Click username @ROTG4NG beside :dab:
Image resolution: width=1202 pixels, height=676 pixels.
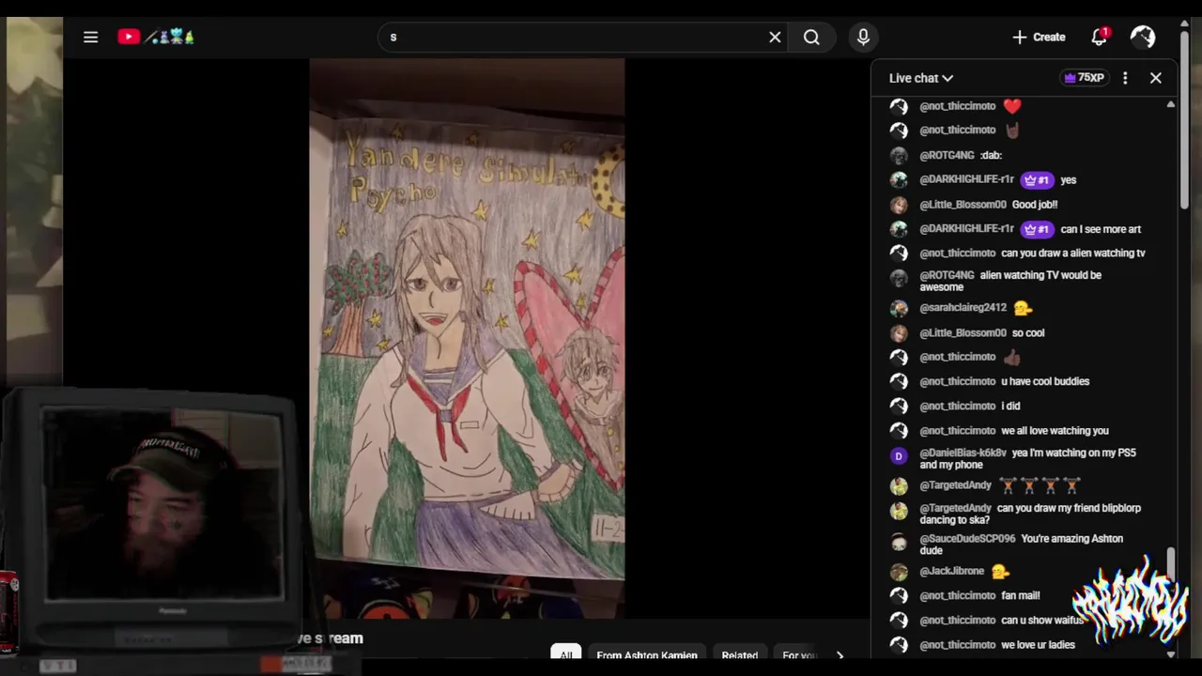[947, 155]
